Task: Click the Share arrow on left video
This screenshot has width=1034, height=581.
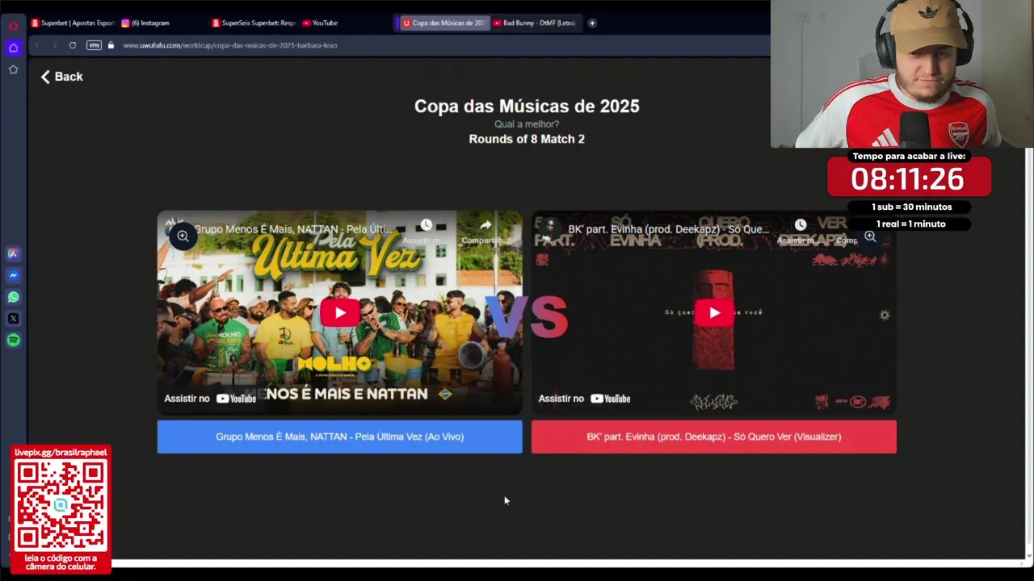Action: [x=485, y=225]
